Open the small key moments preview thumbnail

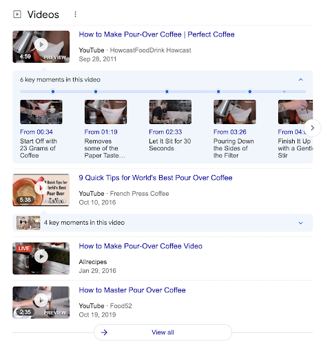coord(28,223)
